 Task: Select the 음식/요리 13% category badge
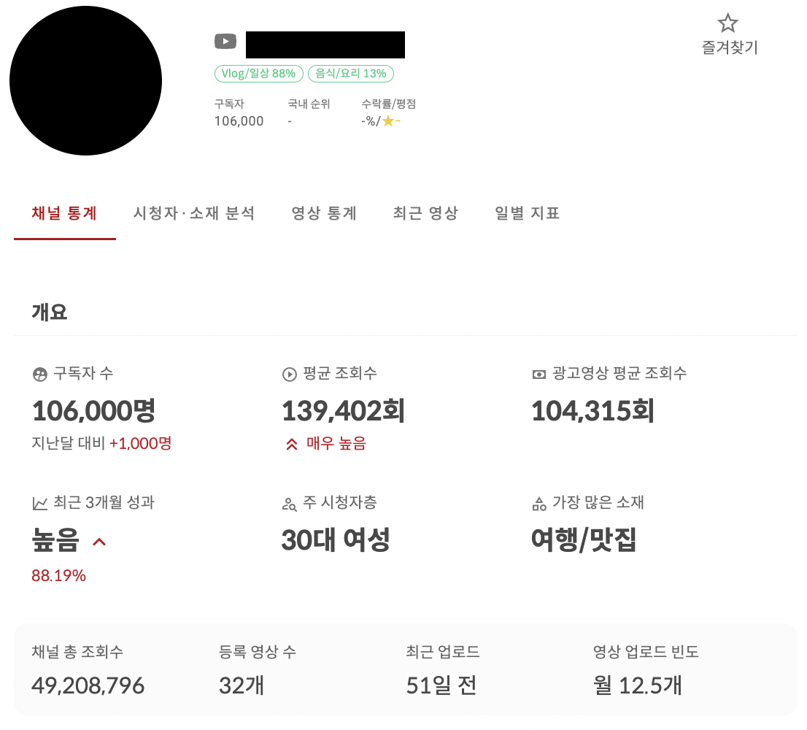point(351,73)
